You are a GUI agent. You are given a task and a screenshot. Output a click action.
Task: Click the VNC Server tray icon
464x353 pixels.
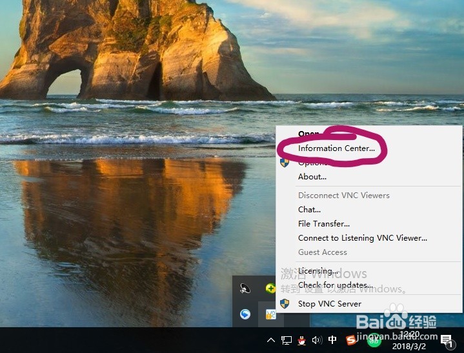coord(271,314)
